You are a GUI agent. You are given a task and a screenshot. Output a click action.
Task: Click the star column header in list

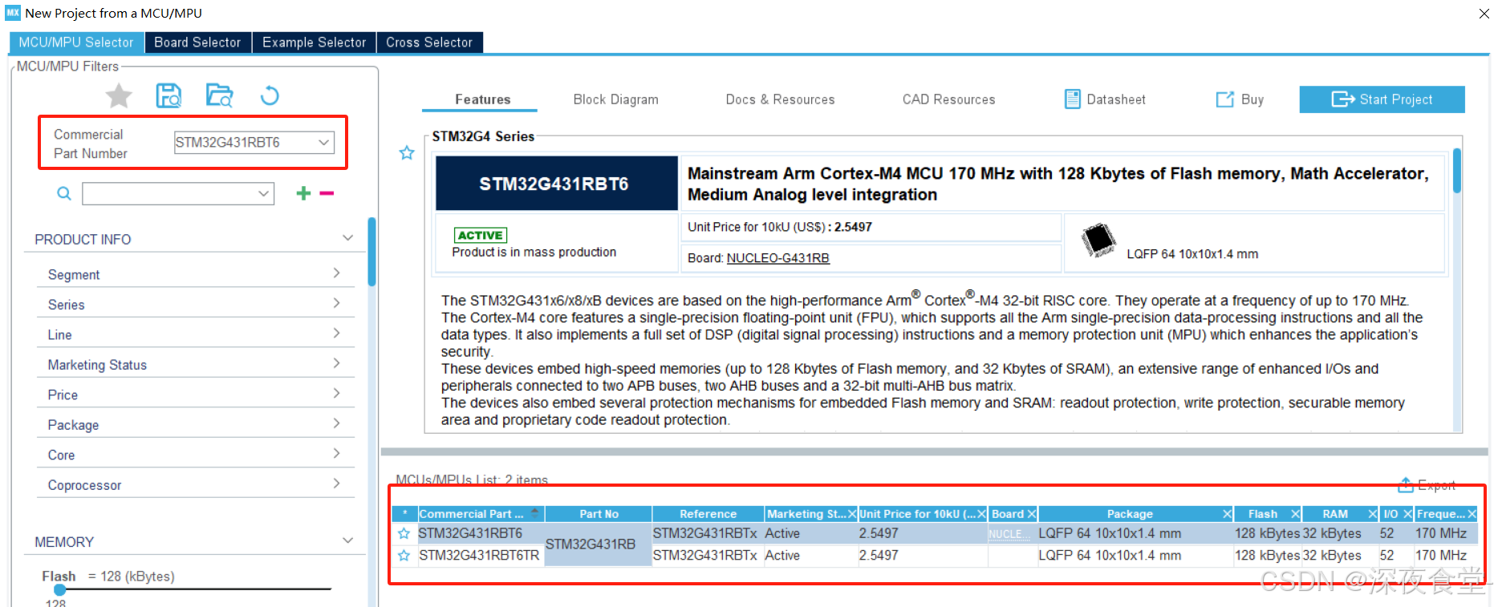(404, 514)
